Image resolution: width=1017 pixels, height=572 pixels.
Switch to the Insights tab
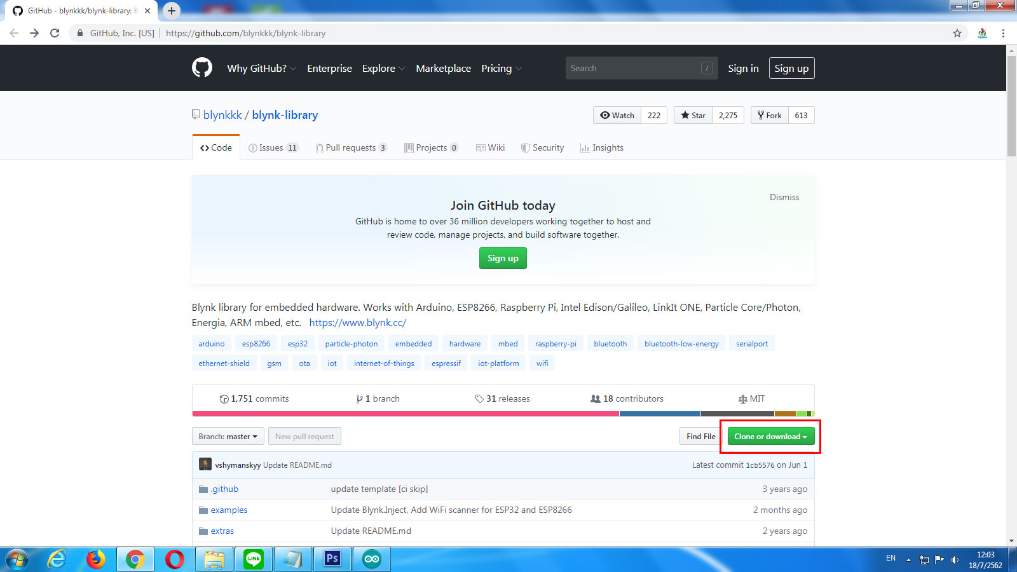(x=601, y=147)
